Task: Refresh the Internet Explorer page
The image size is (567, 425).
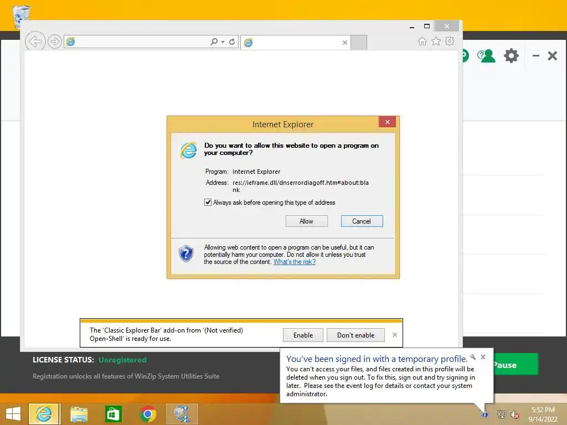Action: 232,42
